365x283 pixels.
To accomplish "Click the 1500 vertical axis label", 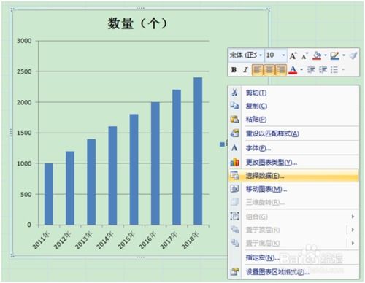I will [24, 133].
